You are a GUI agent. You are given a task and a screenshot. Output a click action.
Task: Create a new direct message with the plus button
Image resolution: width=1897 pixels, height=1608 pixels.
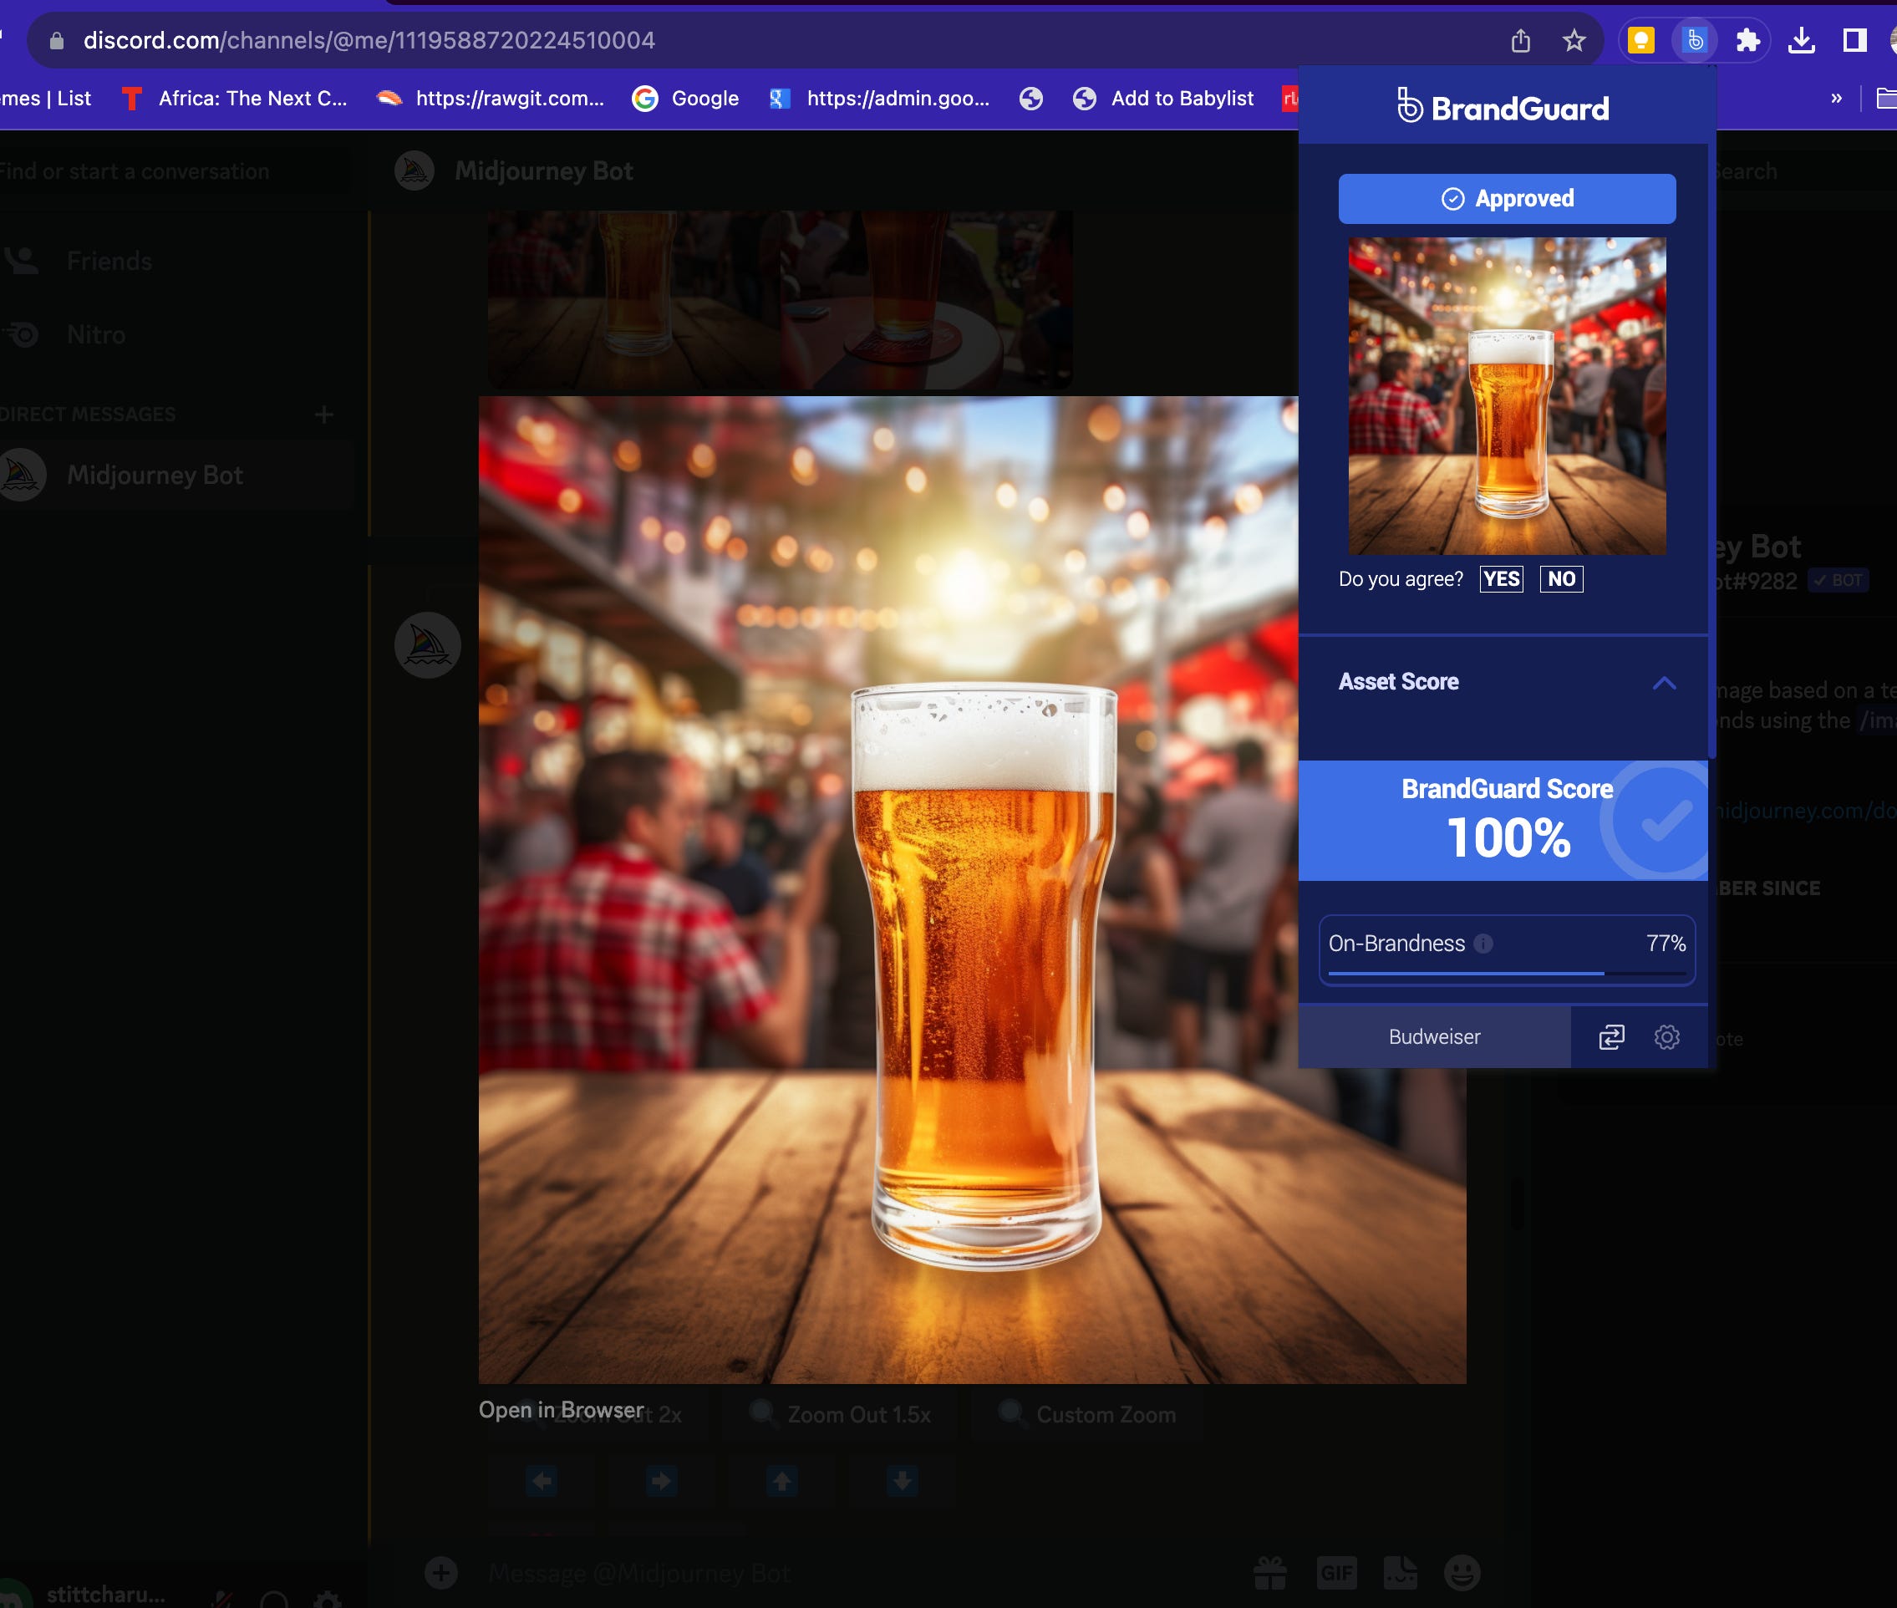tap(323, 414)
